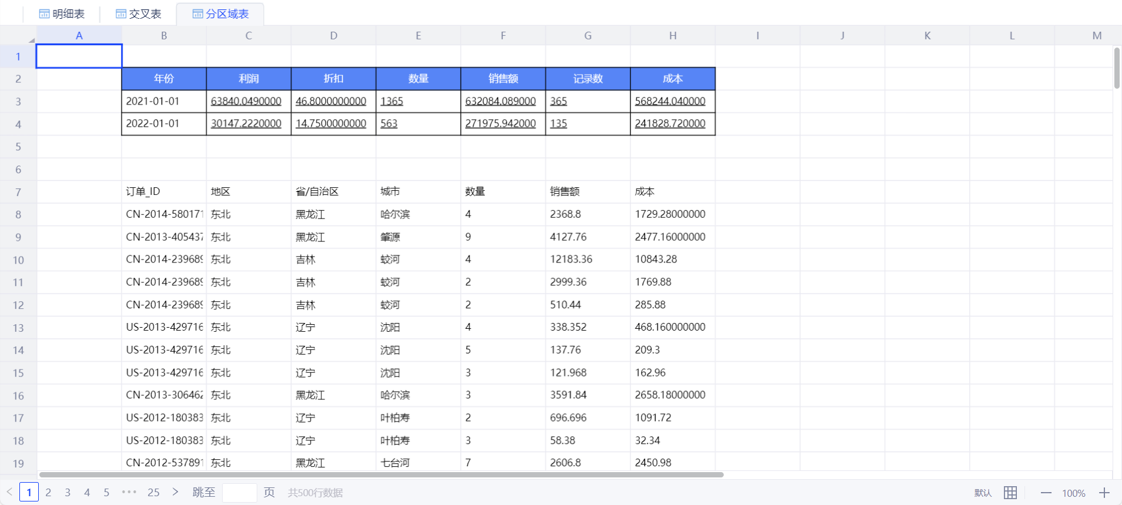
Task: Click the vertical scrollbar thumb
Action: coord(1117,68)
